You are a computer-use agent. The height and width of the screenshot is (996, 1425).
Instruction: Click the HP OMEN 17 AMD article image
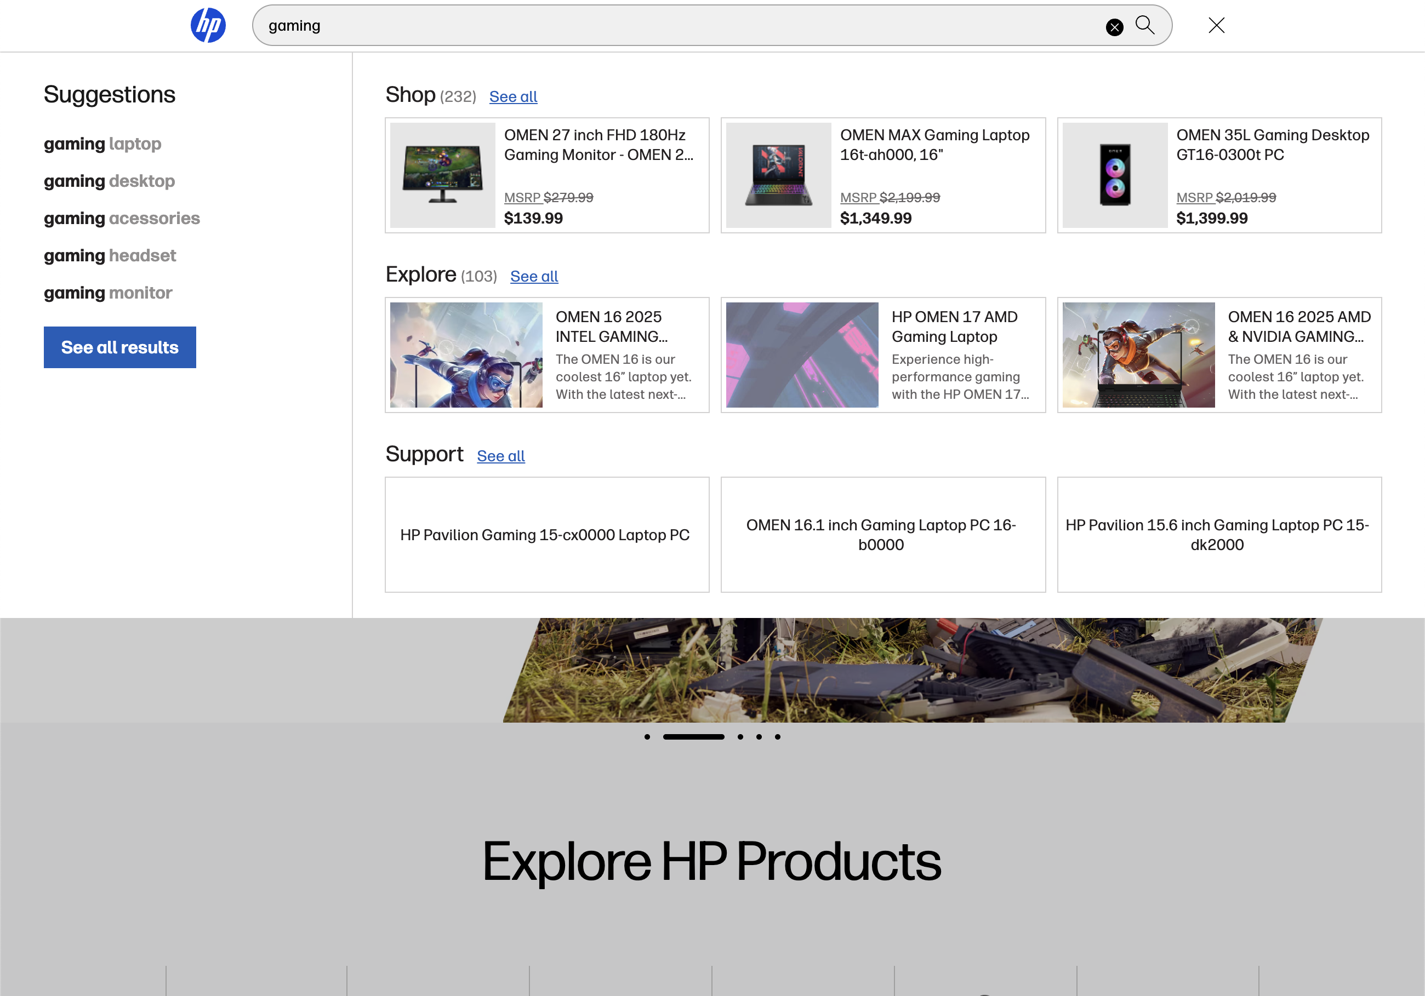(x=801, y=354)
